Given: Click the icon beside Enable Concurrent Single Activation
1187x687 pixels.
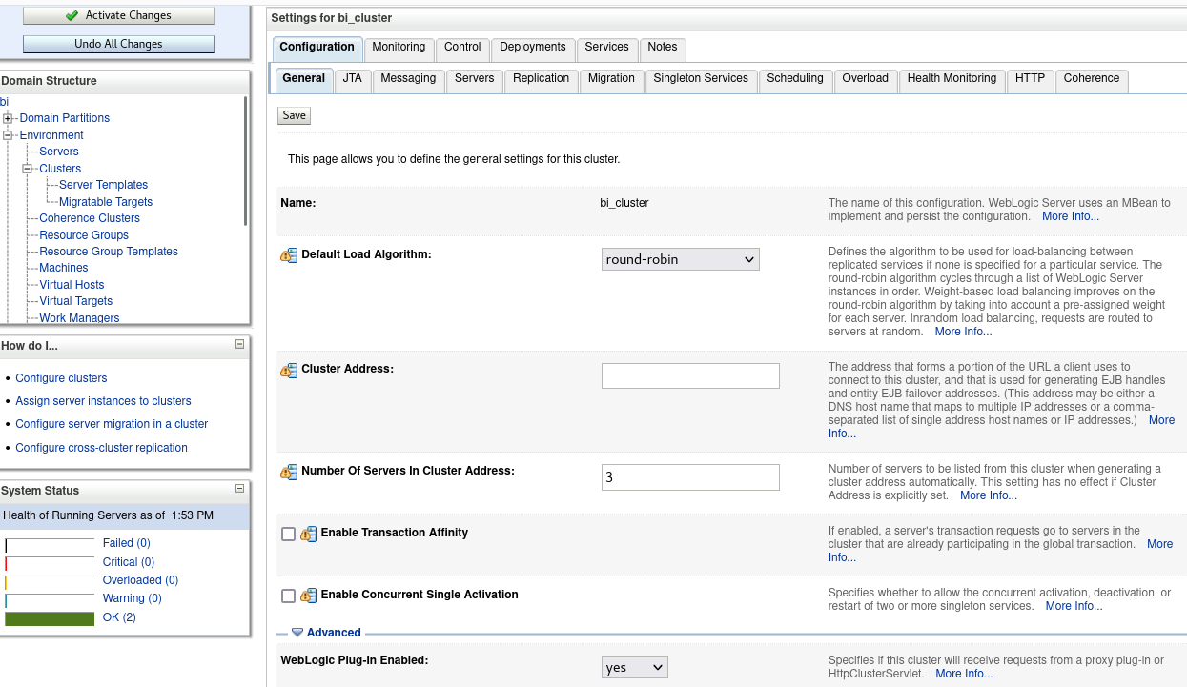Looking at the screenshot, I should 308,596.
